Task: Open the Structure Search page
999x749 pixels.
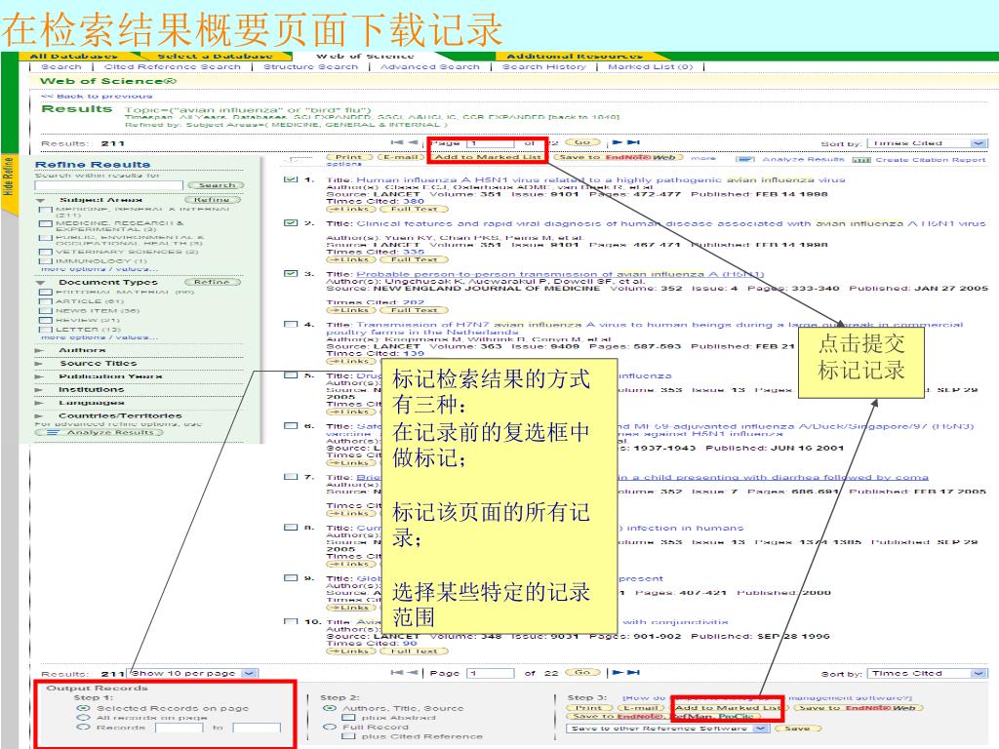Action: [311, 66]
